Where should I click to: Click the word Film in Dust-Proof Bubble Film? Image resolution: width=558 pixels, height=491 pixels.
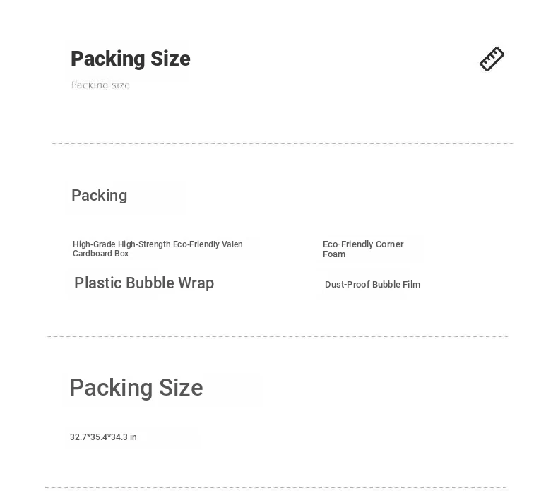(411, 285)
